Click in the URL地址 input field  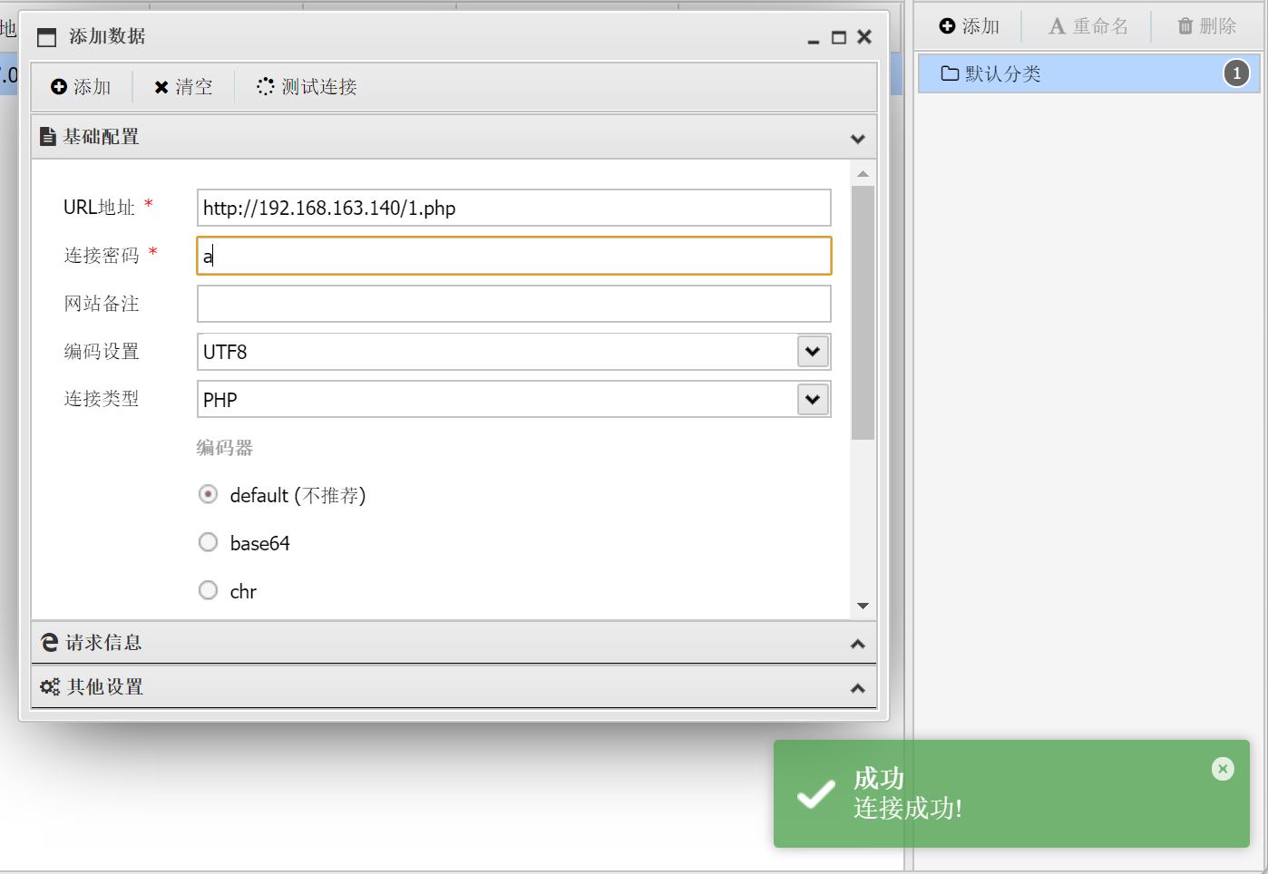click(514, 208)
